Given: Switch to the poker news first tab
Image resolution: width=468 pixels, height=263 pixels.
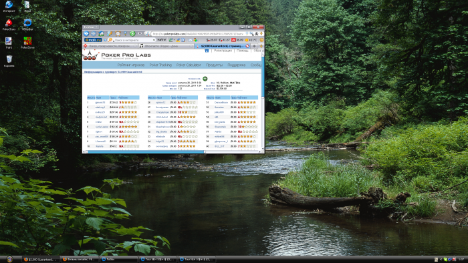Looking at the screenshot, I should (x=110, y=46).
